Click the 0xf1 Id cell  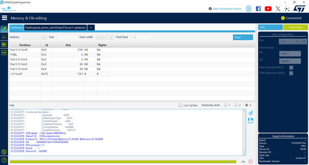click(47, 74)
